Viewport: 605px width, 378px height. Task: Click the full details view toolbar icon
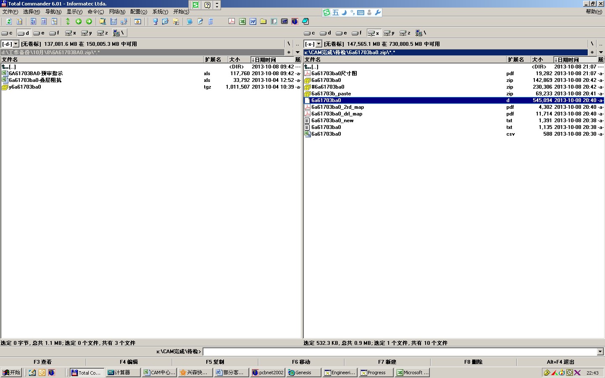tap(44, 21)
